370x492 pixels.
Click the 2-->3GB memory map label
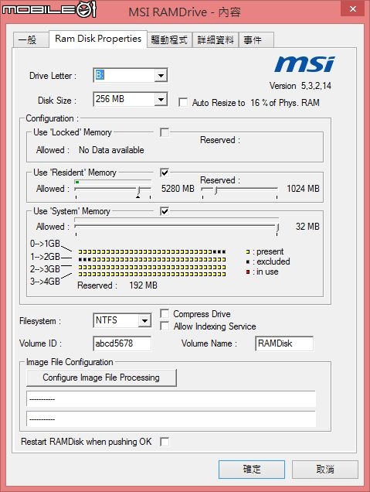pos(45,269)
